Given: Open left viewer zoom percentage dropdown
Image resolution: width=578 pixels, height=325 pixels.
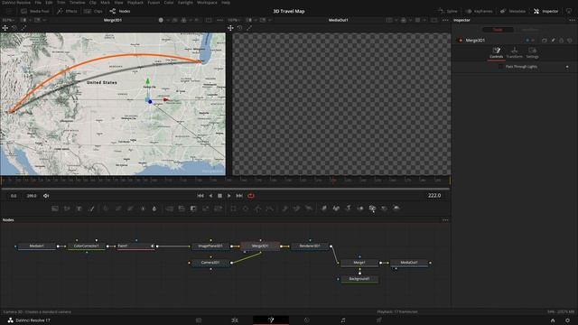Looking at the screenshot, I should [8, 20].
